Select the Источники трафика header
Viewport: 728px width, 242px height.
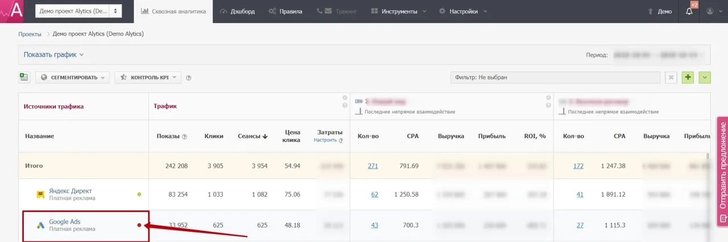click(x=53, y=106)
